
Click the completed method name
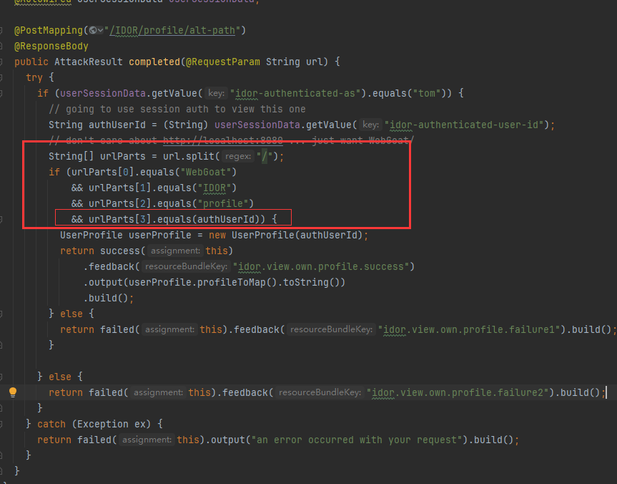pos(154,62)
